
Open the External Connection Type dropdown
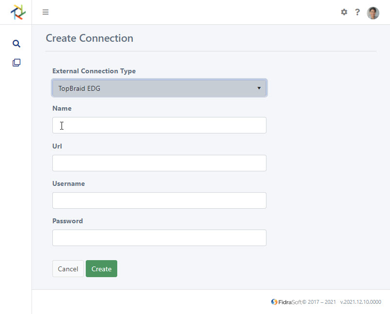tap(159, 88)
